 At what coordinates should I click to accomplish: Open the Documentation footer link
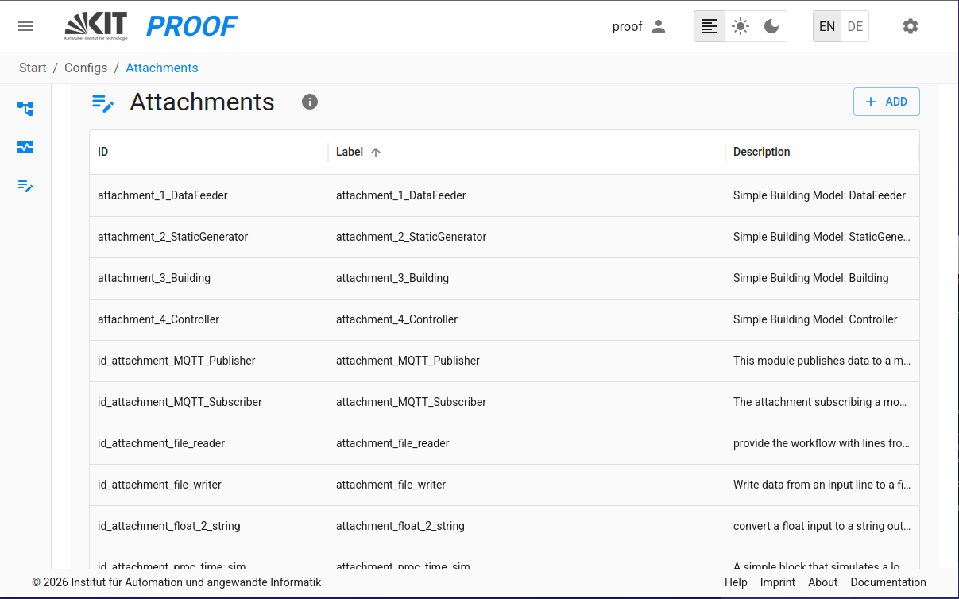888,582
